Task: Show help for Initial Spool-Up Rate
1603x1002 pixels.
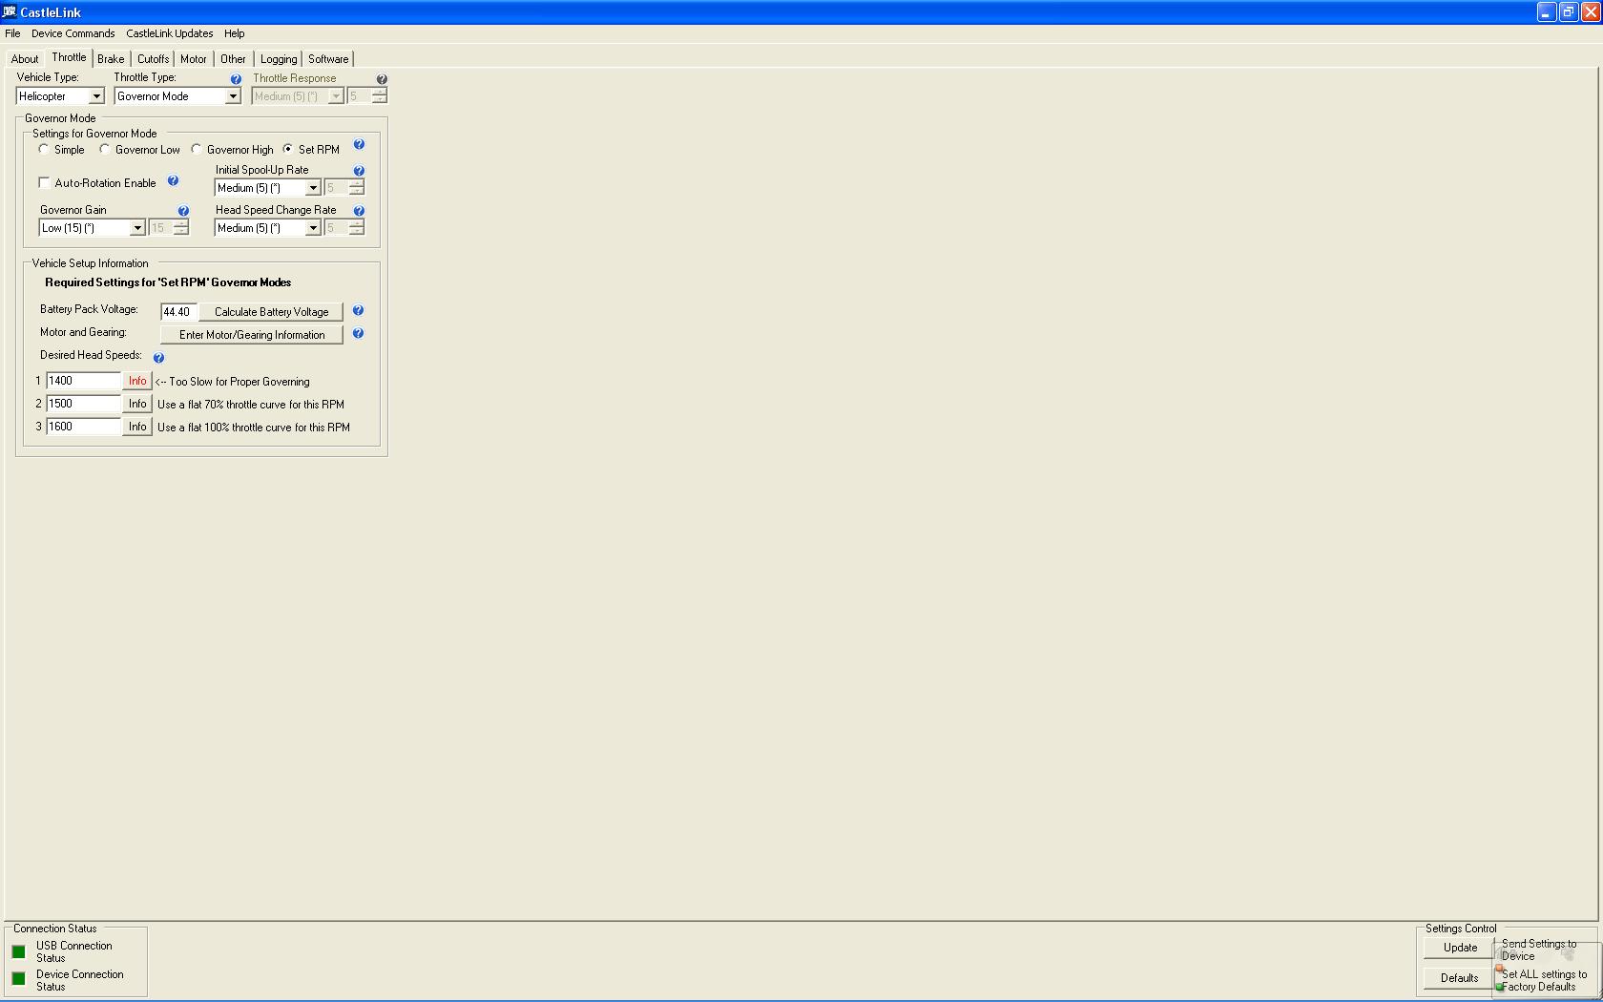Action: pos(359,171)
